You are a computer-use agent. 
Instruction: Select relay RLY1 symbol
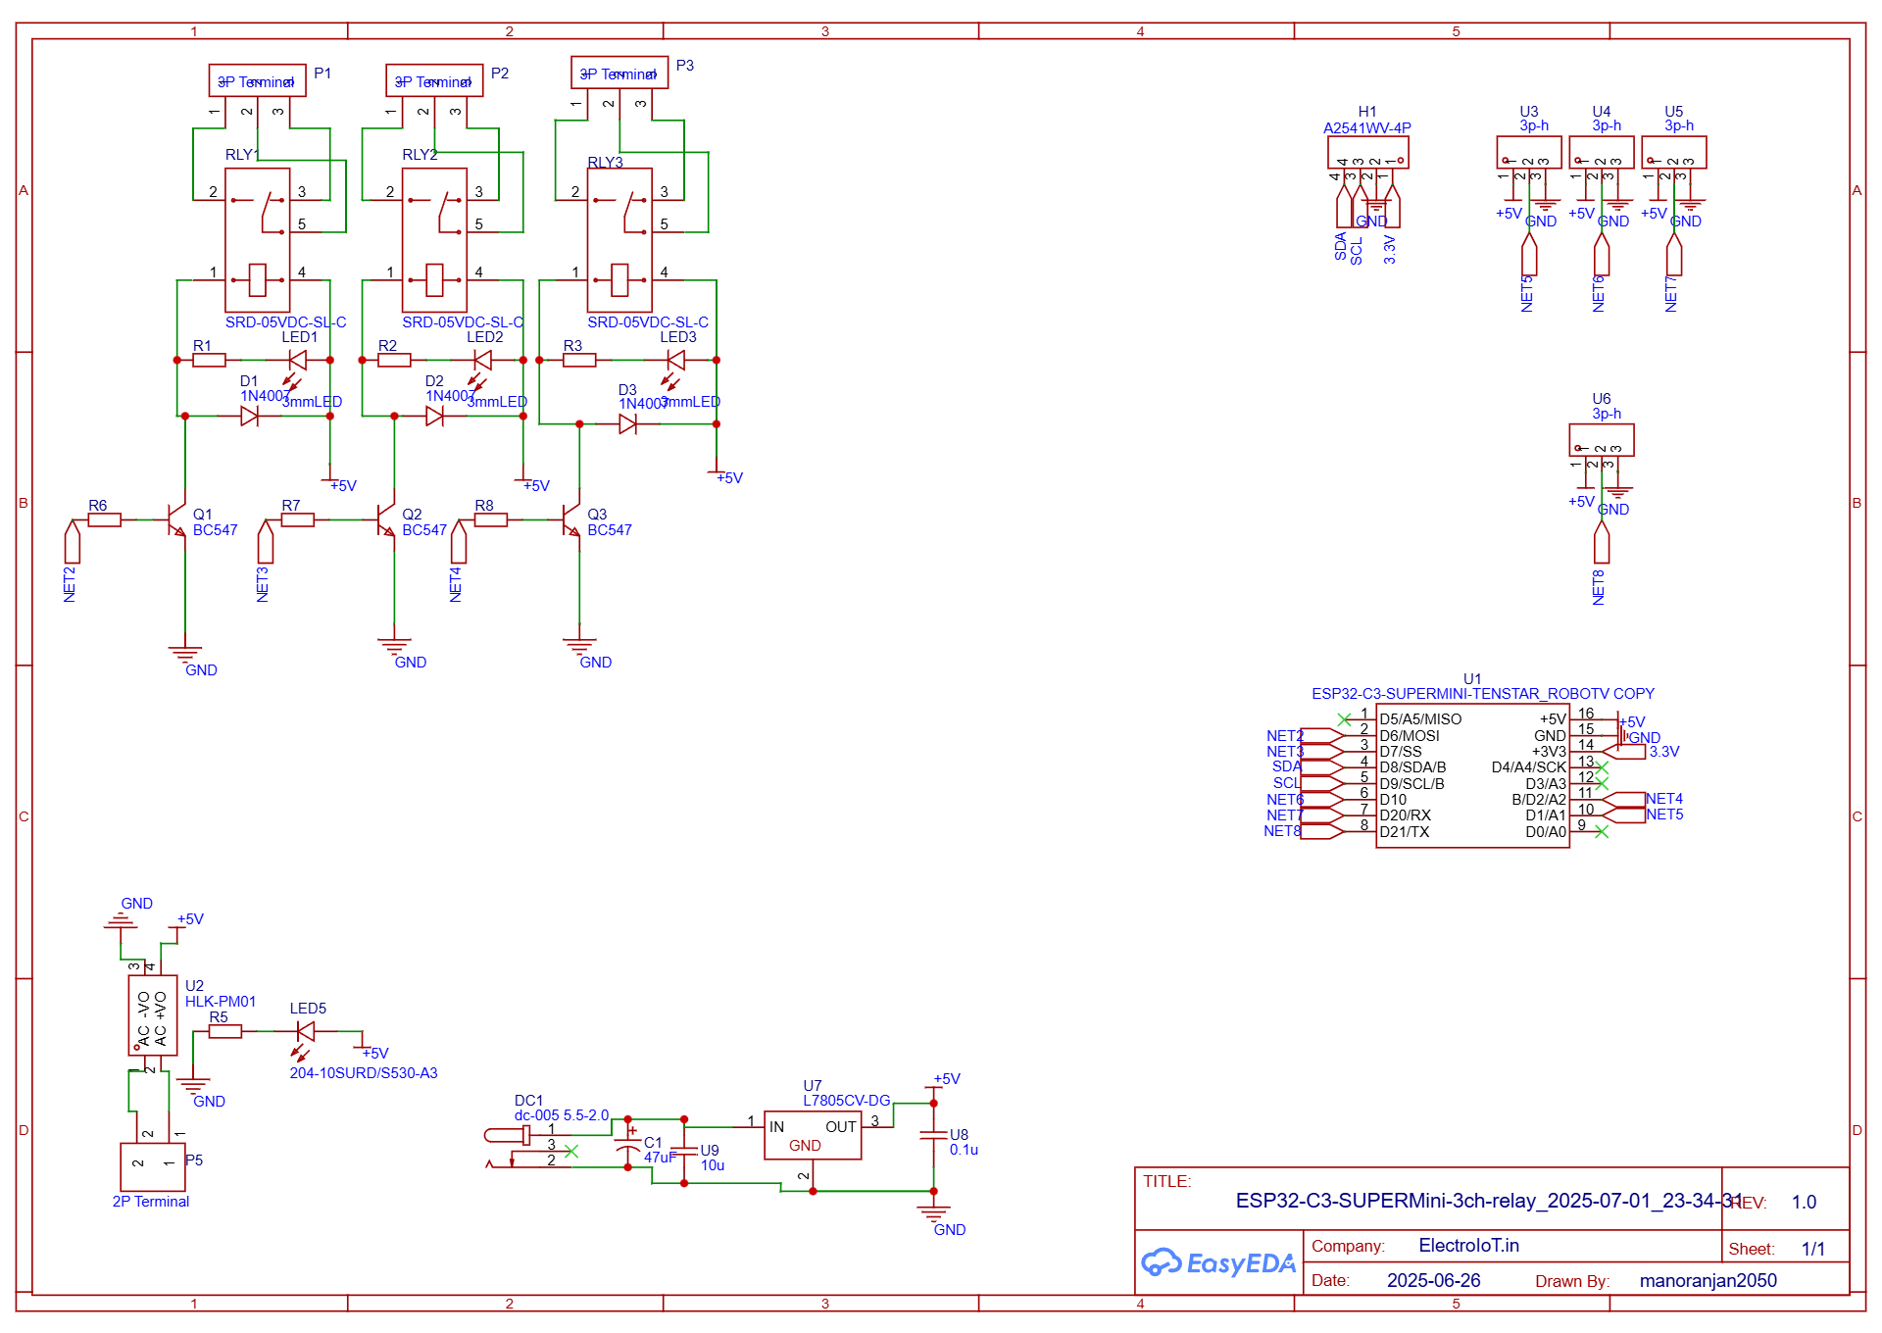click(258, 240)
